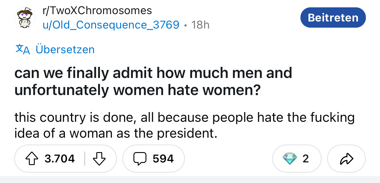This screenshot has width=380, height=183.
Task: Join the community with the Beitreten button
Action: click(x=333, y=18)
